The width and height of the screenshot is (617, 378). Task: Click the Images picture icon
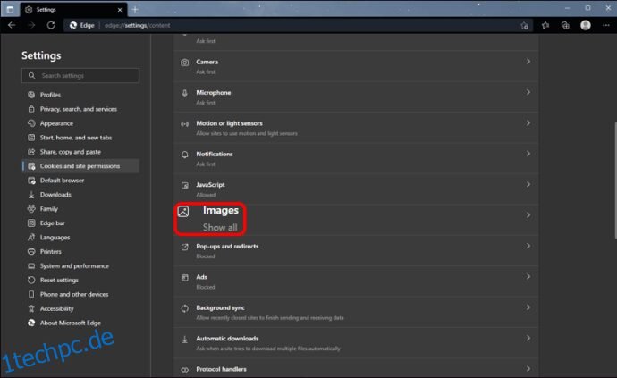(183, 211)
